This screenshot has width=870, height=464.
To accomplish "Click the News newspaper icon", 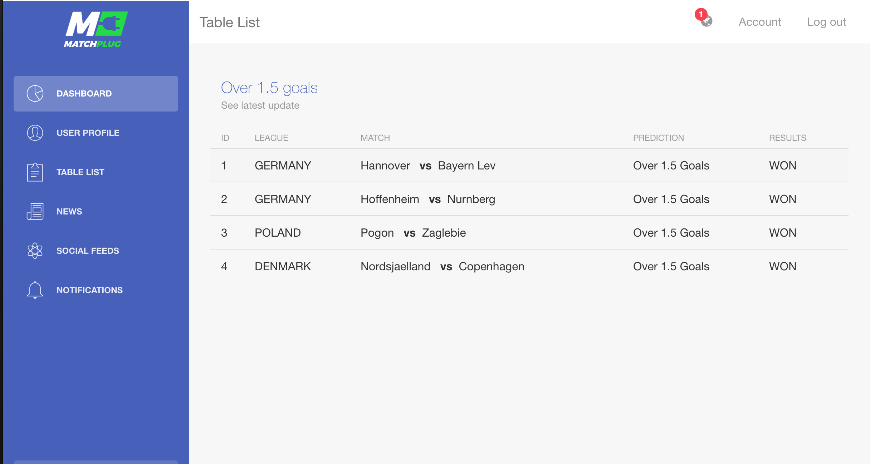I will 35,211.
